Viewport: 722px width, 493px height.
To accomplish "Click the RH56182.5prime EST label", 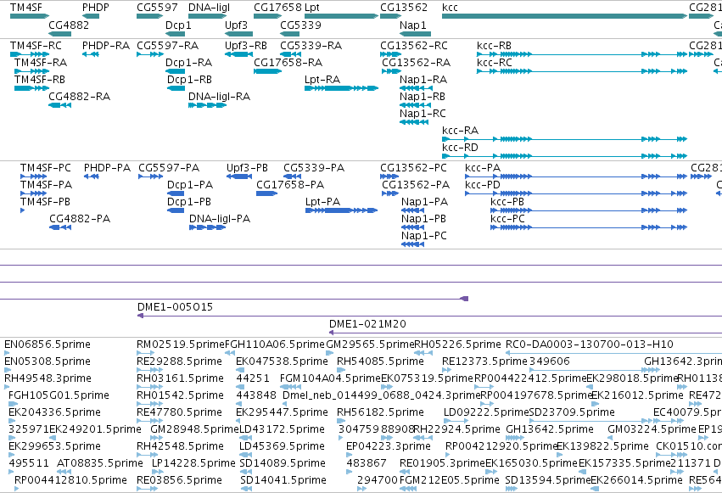I will point(380,412).
